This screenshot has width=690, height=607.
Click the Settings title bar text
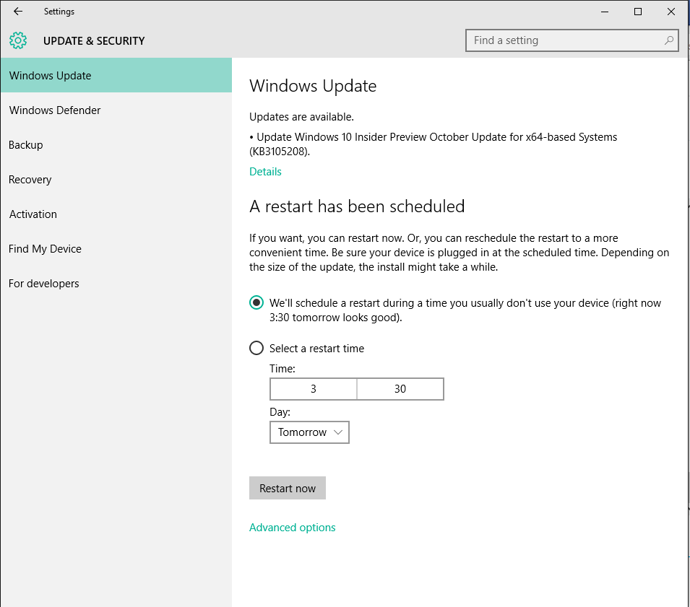[x=59, y=12]
